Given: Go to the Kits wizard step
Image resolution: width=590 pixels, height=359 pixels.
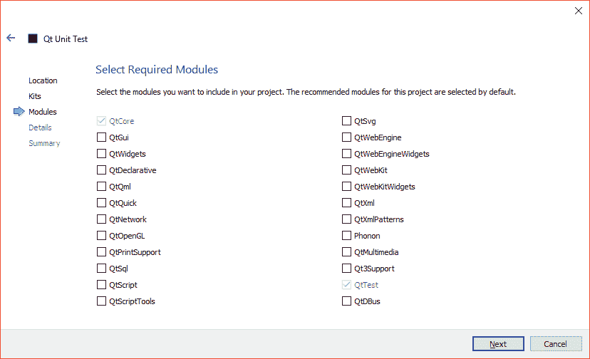Looking at the screenshot, I should click(x=35, y=96).
